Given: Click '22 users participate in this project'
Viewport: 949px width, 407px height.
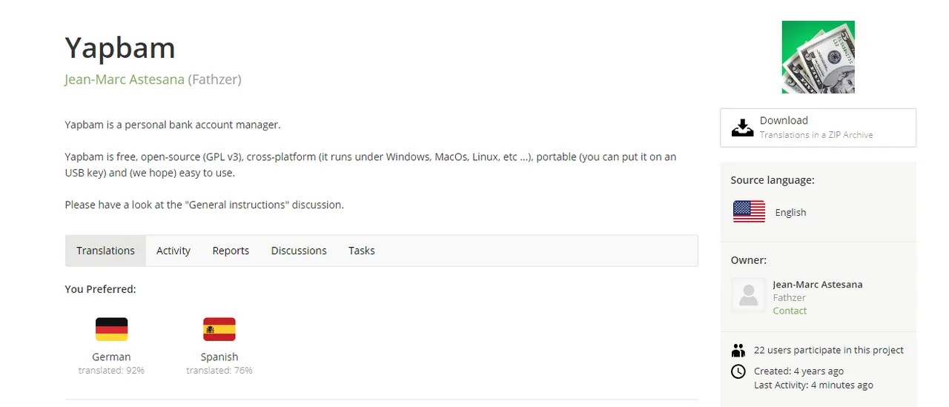Looking at the screenshot, I should pos(829,350).
